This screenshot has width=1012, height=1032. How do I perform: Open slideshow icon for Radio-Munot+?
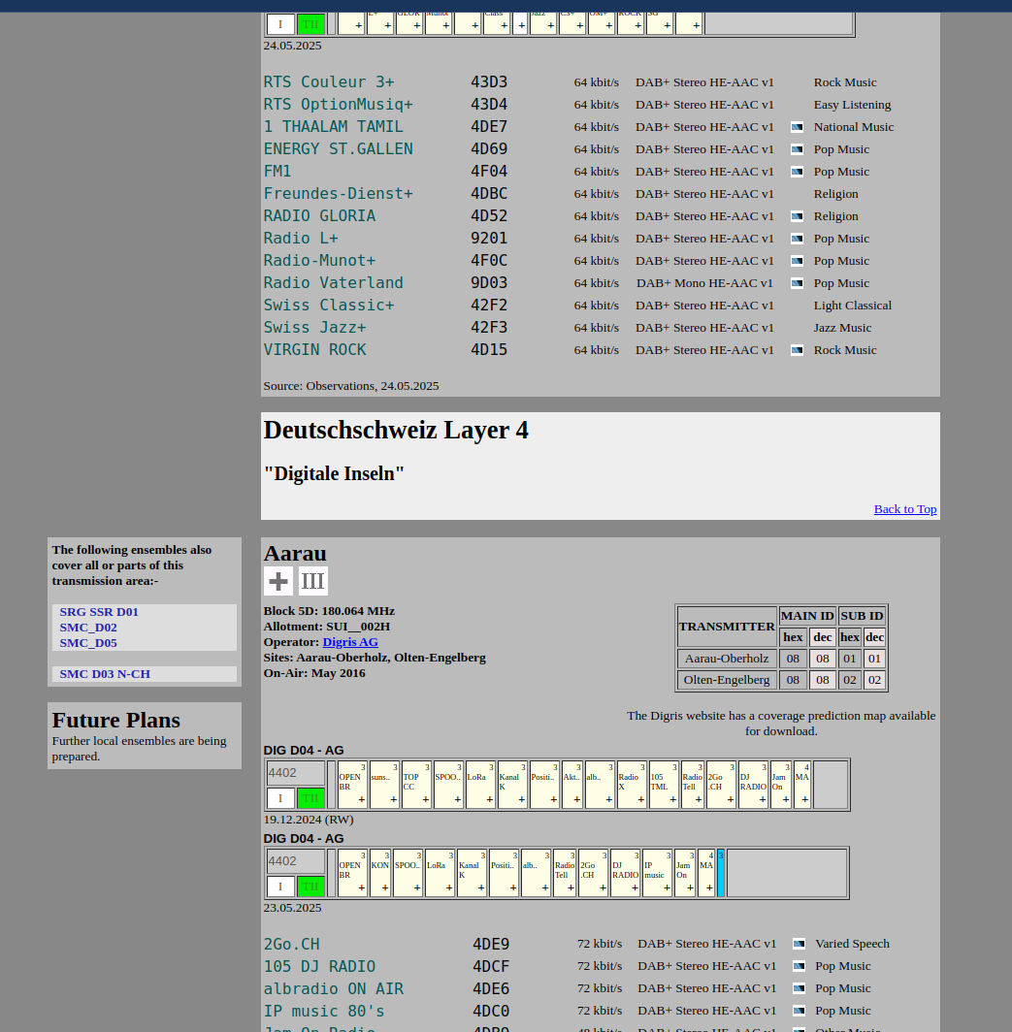797,261
